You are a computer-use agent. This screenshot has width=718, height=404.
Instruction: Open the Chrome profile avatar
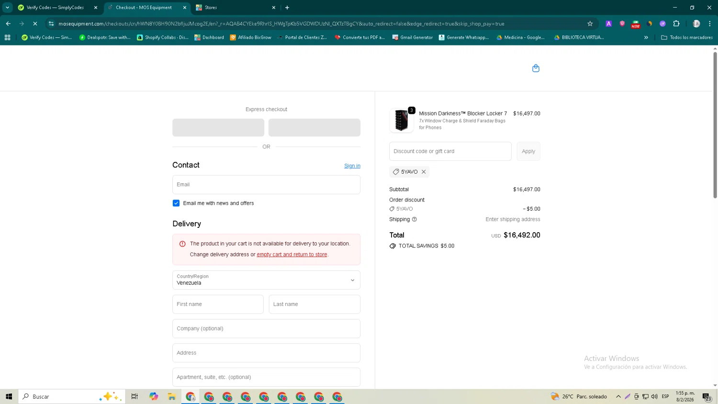696,23
